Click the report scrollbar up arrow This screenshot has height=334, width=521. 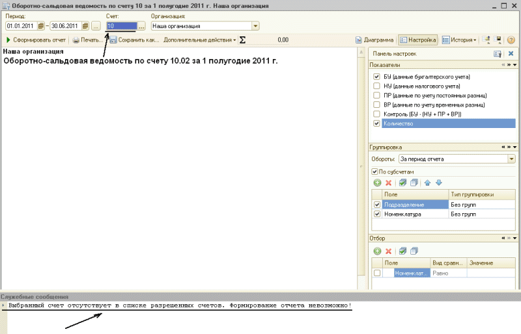(x=361, y=53)
